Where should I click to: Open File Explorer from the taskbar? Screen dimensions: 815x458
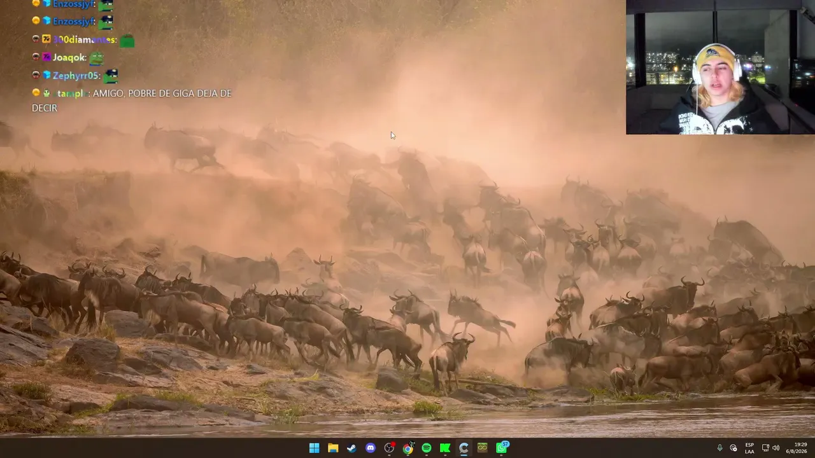coord(333,448)
